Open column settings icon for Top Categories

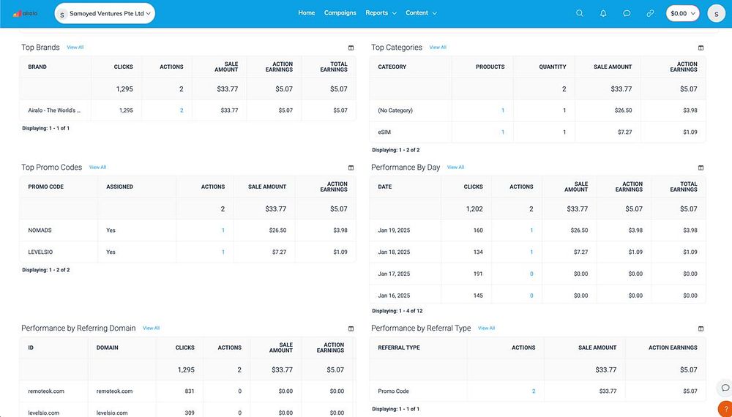(x=701, y=48)
